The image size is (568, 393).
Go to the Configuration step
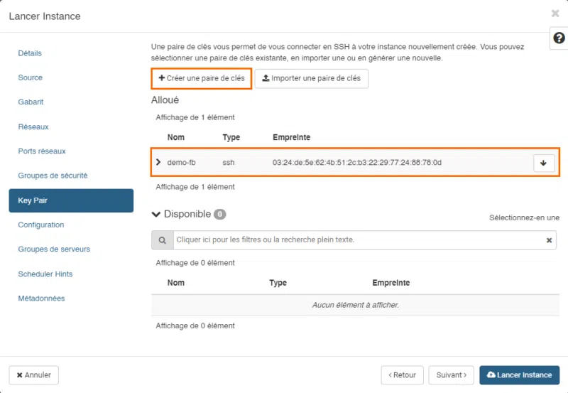41,225
